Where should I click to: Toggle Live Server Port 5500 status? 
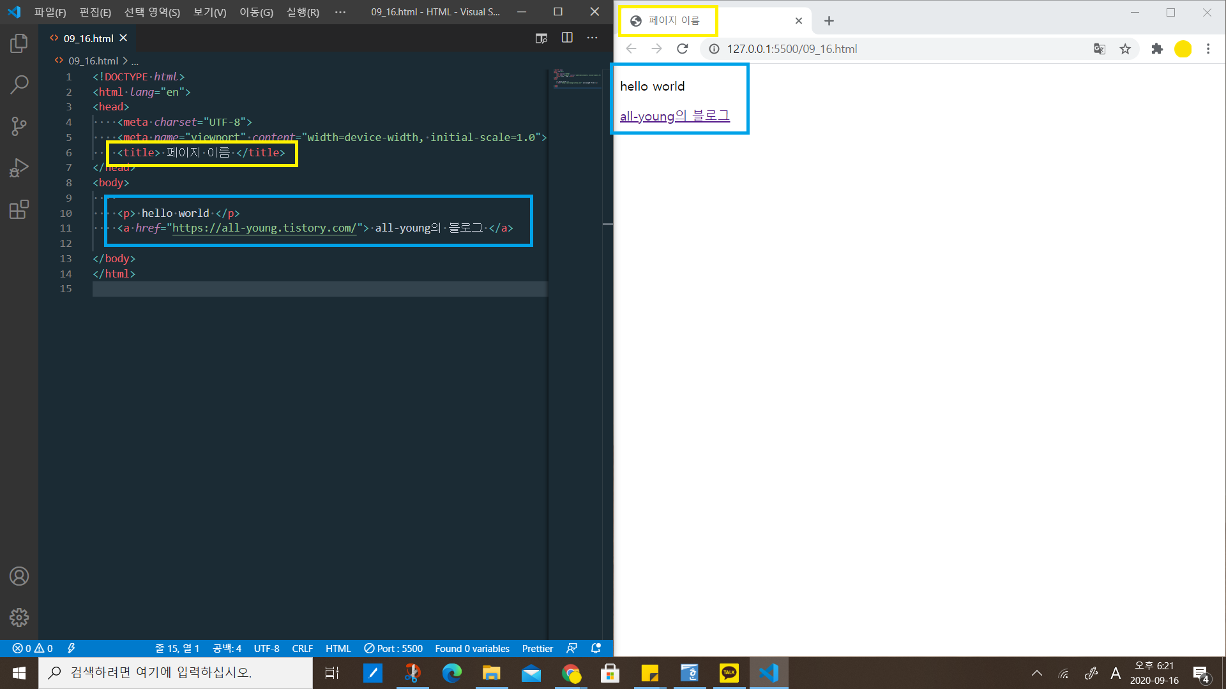click(x=393, y=648)
